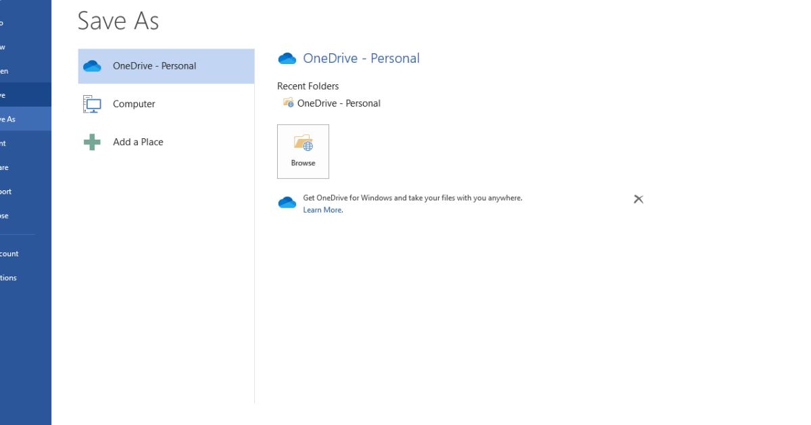
Task: Open the OneDrive - Personal recent folder
Action: click(340, 103)
